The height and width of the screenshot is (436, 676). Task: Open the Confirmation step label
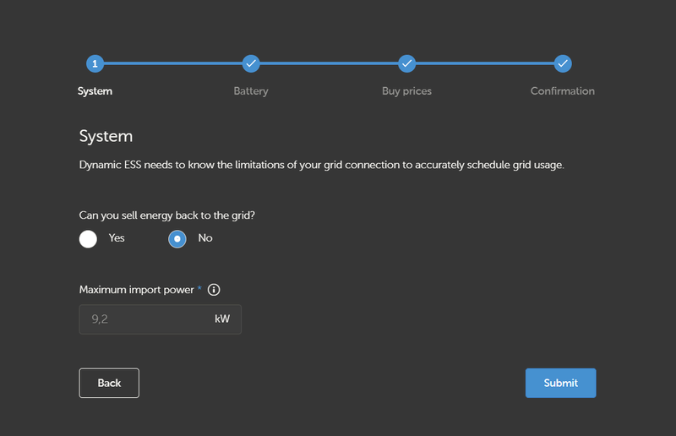point(563,91)
